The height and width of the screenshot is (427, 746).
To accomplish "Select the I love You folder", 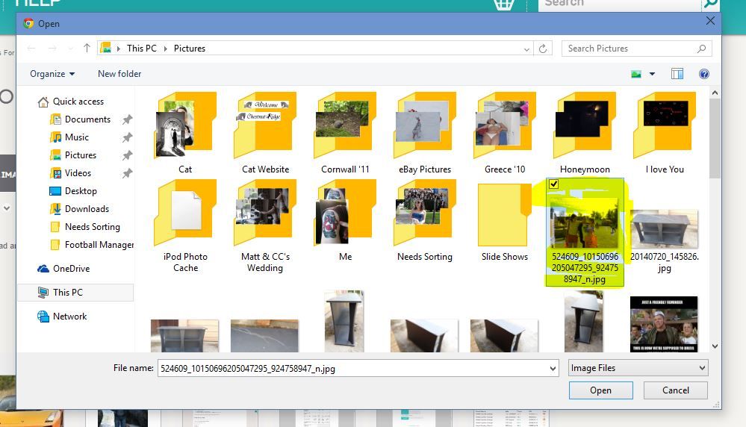I will [665, 133].
